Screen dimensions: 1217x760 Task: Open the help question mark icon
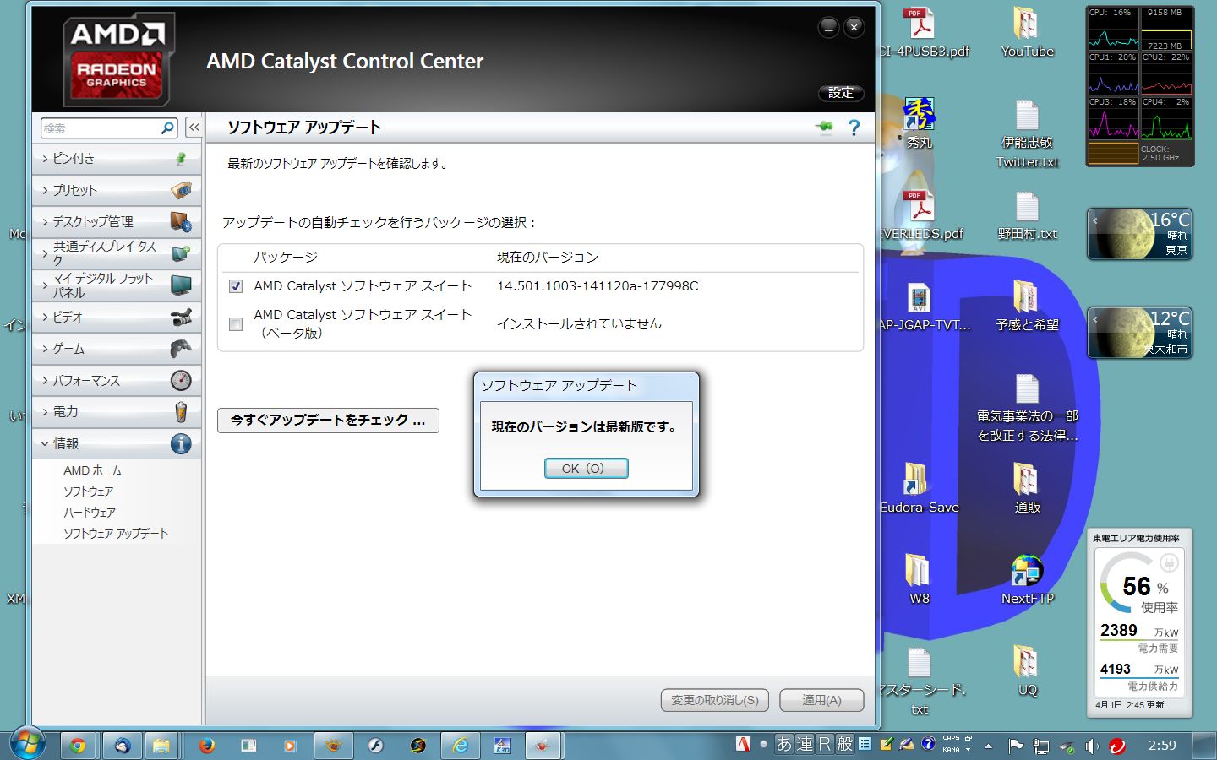(x=854, y=128)
